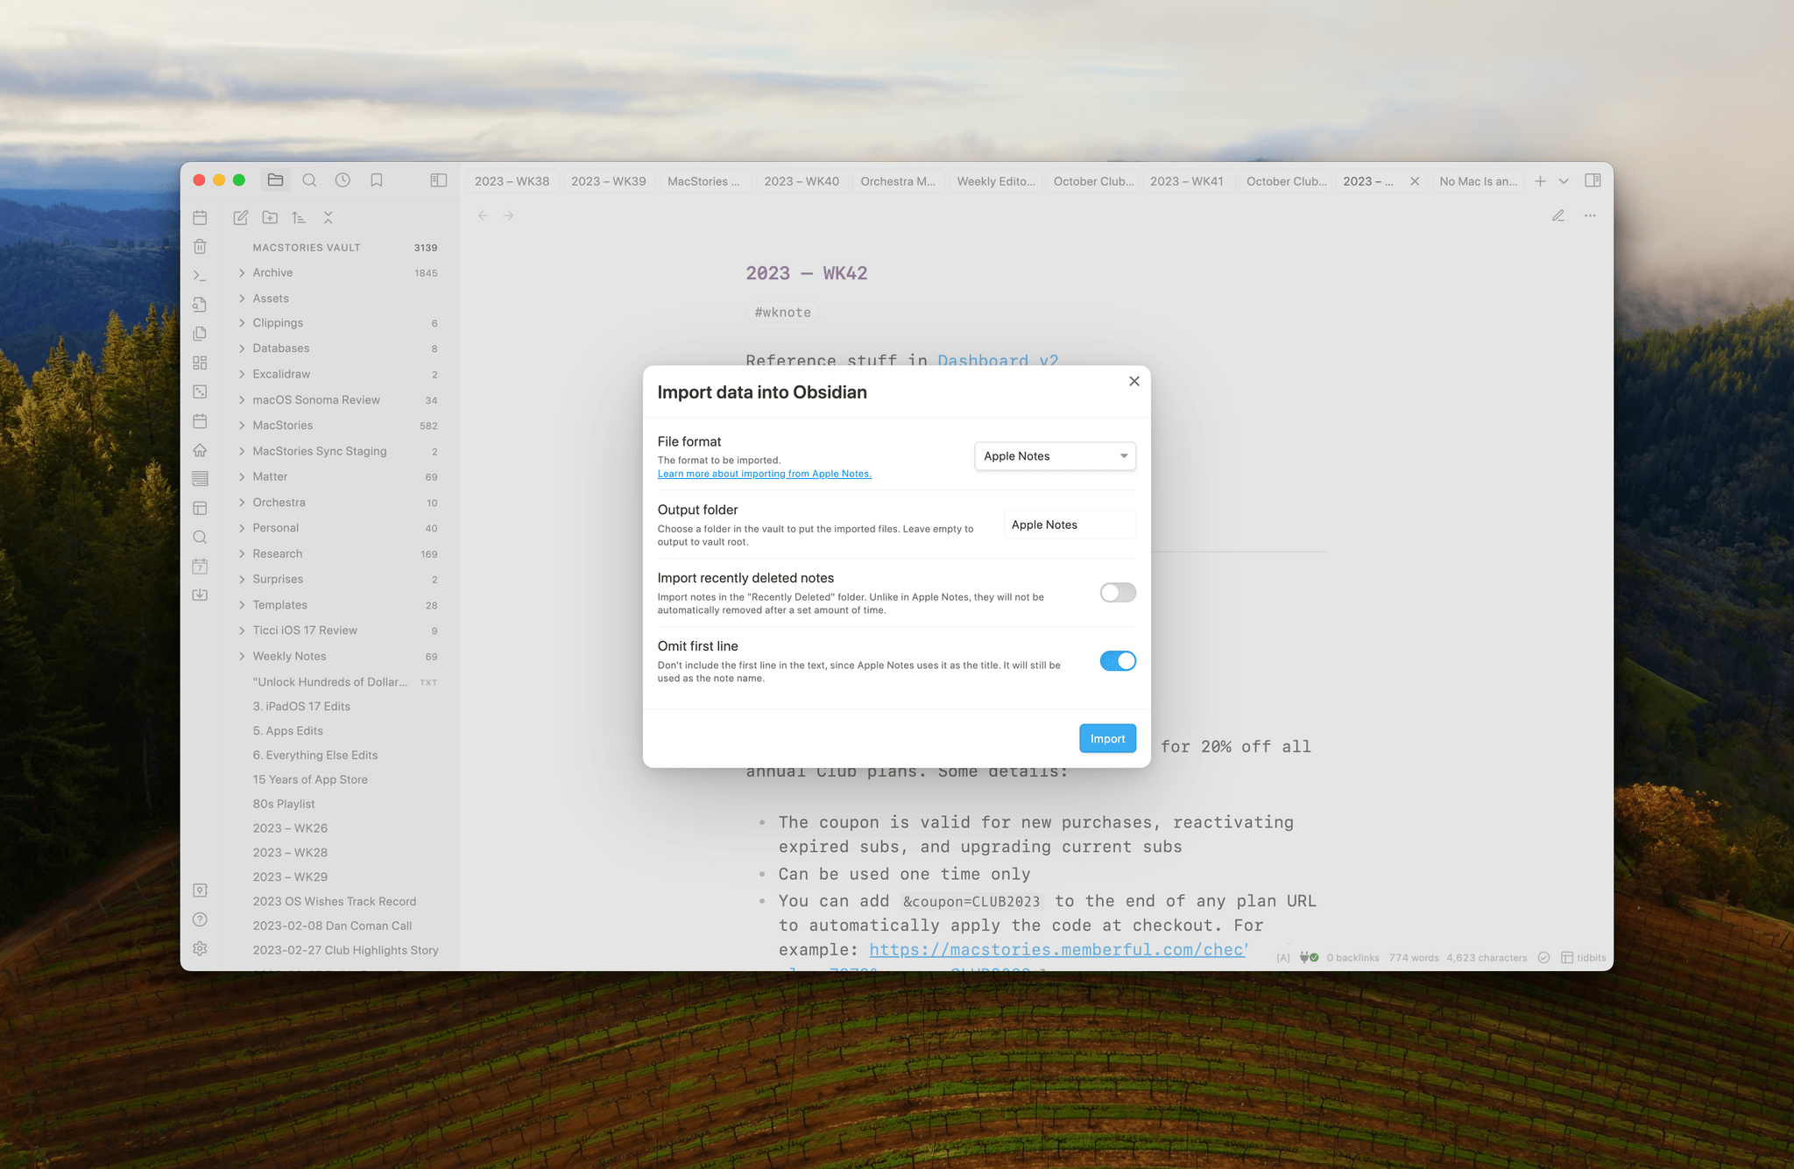The width and height of the screenshot is (1794, 1169).
Task: Toggle the Omit first line switch off
Action: coord(1118,660)
